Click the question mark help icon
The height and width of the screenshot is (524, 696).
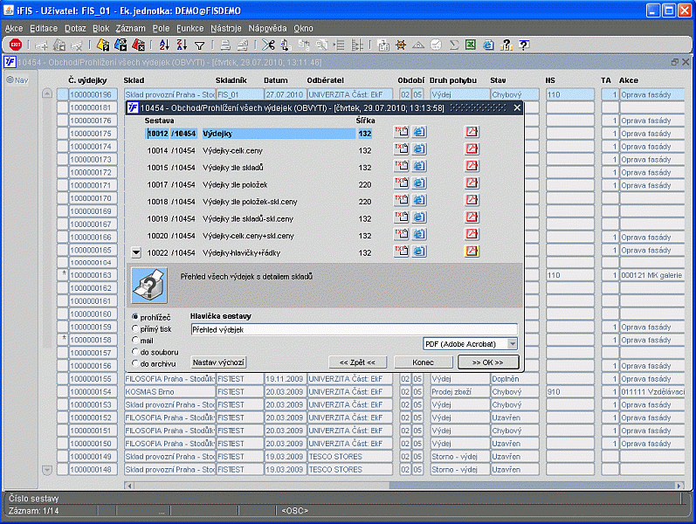pos(524,45)
